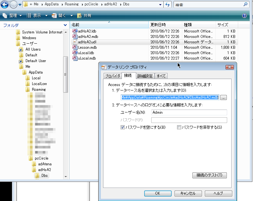Collapse the フォルダ folders pane chevron

(x=65, y=25)
